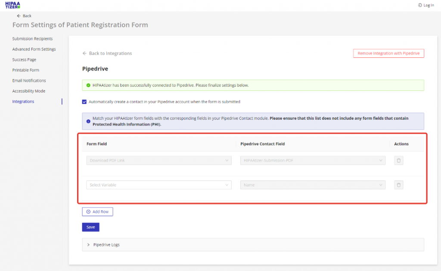Return via Back to Integrations link
This screenshot has width=441, height=271.
tap(107, 53)
